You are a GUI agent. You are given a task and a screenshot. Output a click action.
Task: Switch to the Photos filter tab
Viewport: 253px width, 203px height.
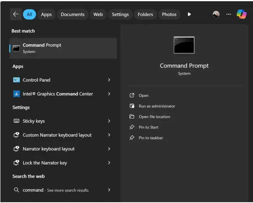coord(169,14)
